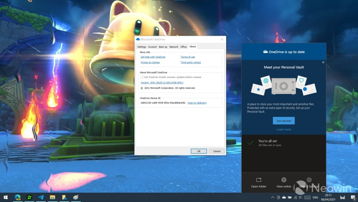Screen dimensions: 358x202
Task: Click View online globe in OneDrive flyout
Action: (x=284, y=183)
